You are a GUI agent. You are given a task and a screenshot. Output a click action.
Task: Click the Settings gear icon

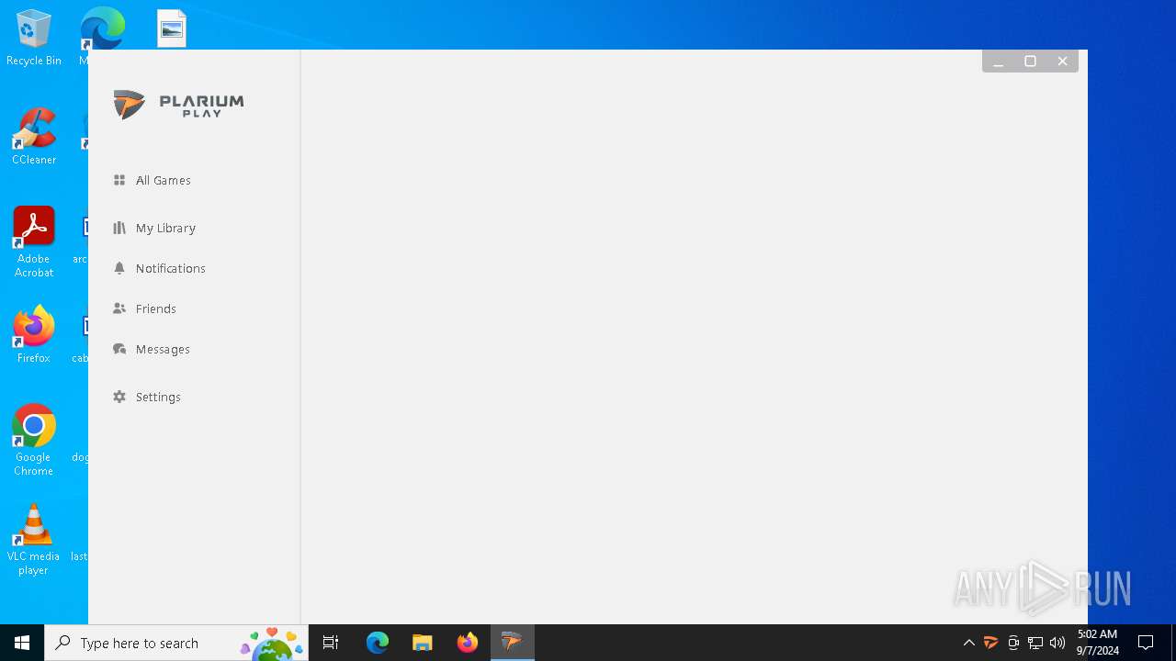pos(119,397)
